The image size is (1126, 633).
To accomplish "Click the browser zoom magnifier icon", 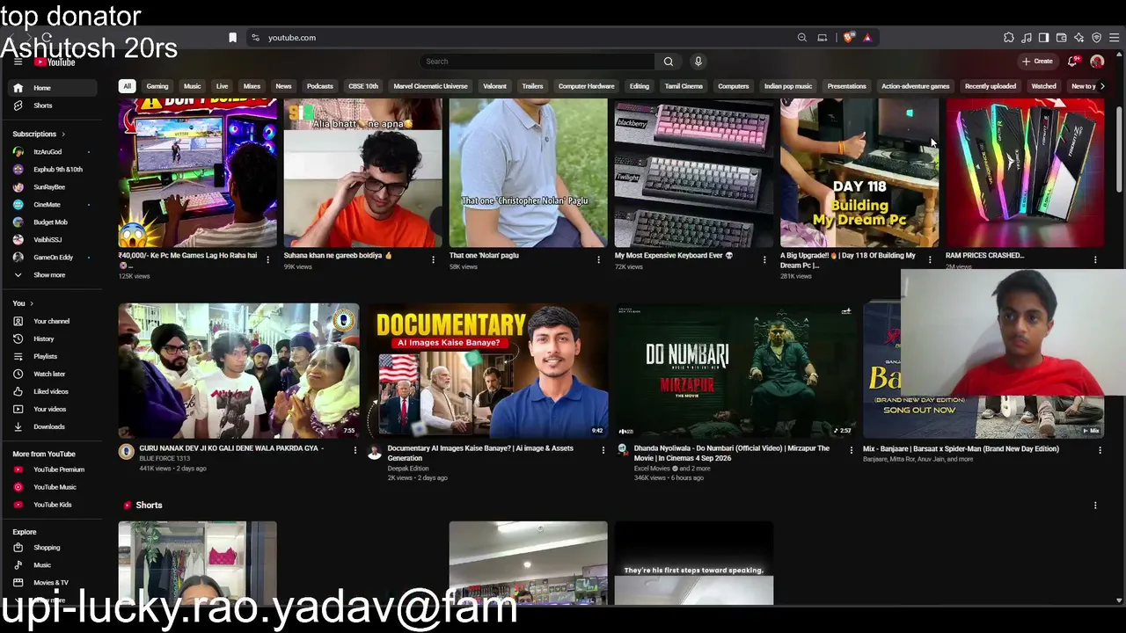I will pos(802,38).
